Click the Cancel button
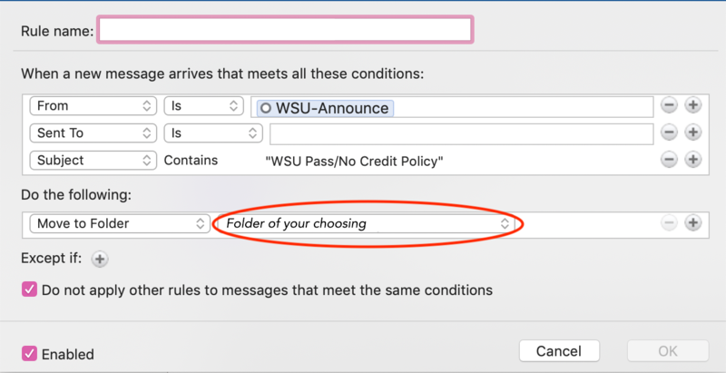The width and height of the screenshot is (726, 373). coord(559,351)
